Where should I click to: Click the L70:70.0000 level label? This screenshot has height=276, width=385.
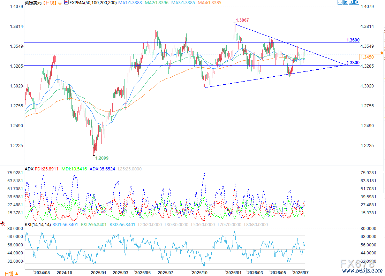click(x=229, y=224)
